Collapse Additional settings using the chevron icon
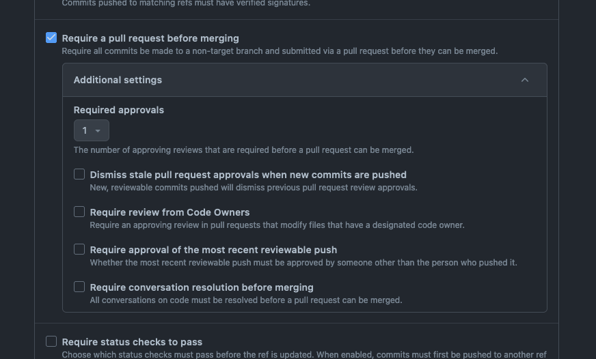Image resolution: width=596 pixels, height=359 pixels. point(525,80)
